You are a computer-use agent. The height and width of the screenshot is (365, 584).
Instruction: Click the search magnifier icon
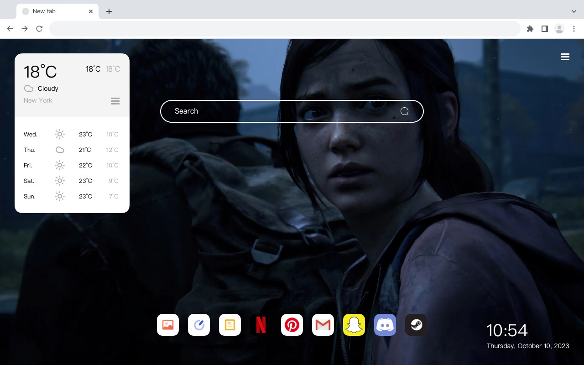click(404, 111)
